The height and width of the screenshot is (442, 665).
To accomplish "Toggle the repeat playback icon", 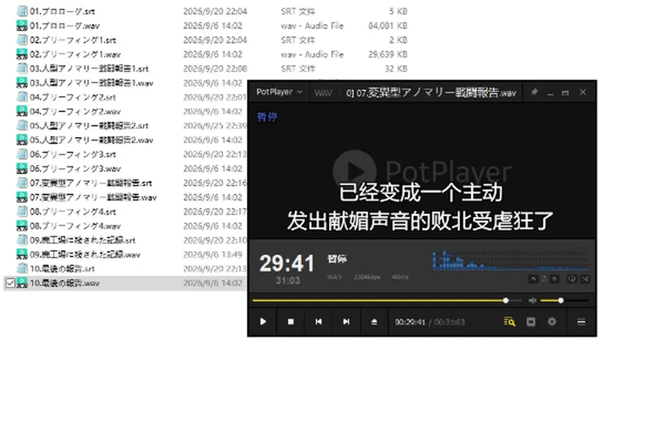I will [571, 279].
